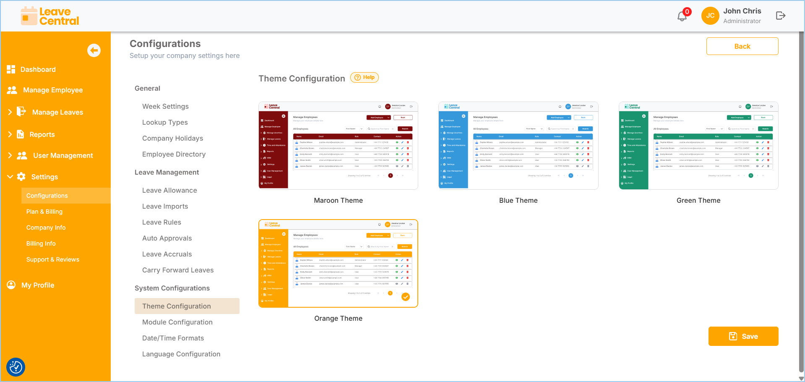Choose the Blue Theme preview

point(518,146)
